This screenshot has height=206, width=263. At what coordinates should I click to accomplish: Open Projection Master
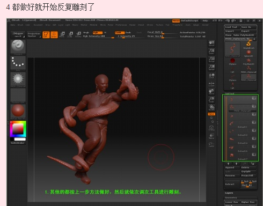coord(34,35)
